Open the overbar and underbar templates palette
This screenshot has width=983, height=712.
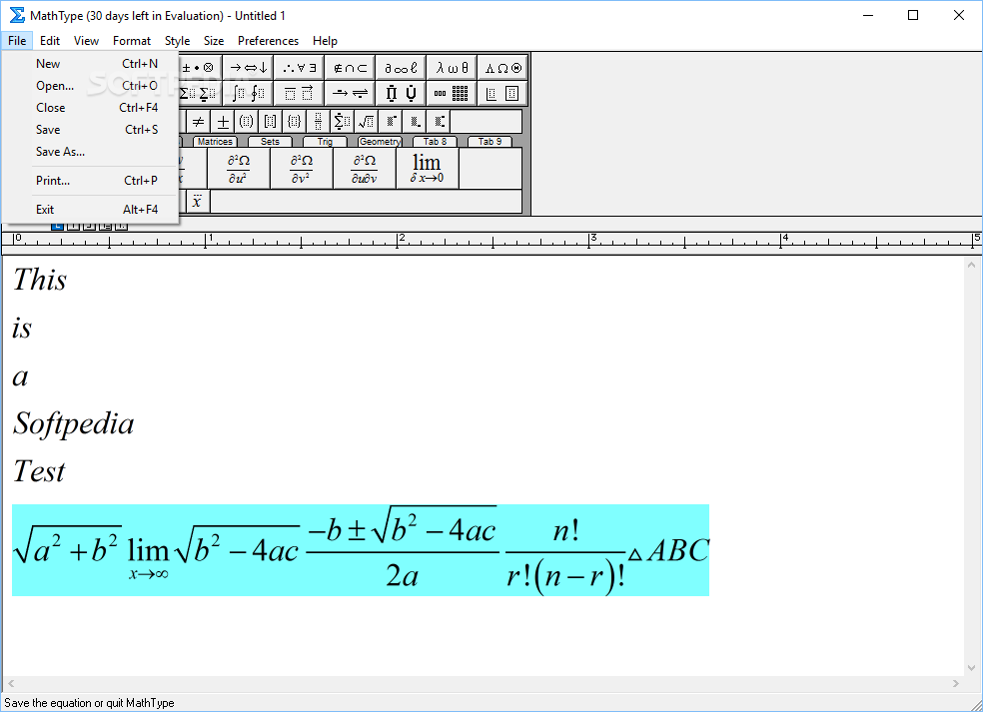[x=299, y=94]
